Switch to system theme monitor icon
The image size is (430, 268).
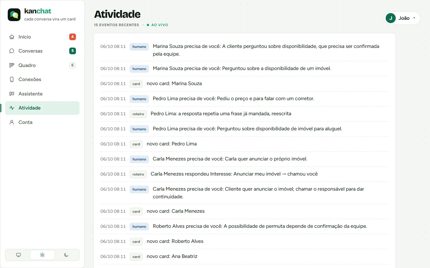click(18, 255)
